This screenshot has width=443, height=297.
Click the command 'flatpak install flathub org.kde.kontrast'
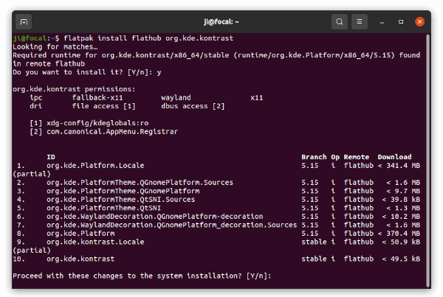148,38
